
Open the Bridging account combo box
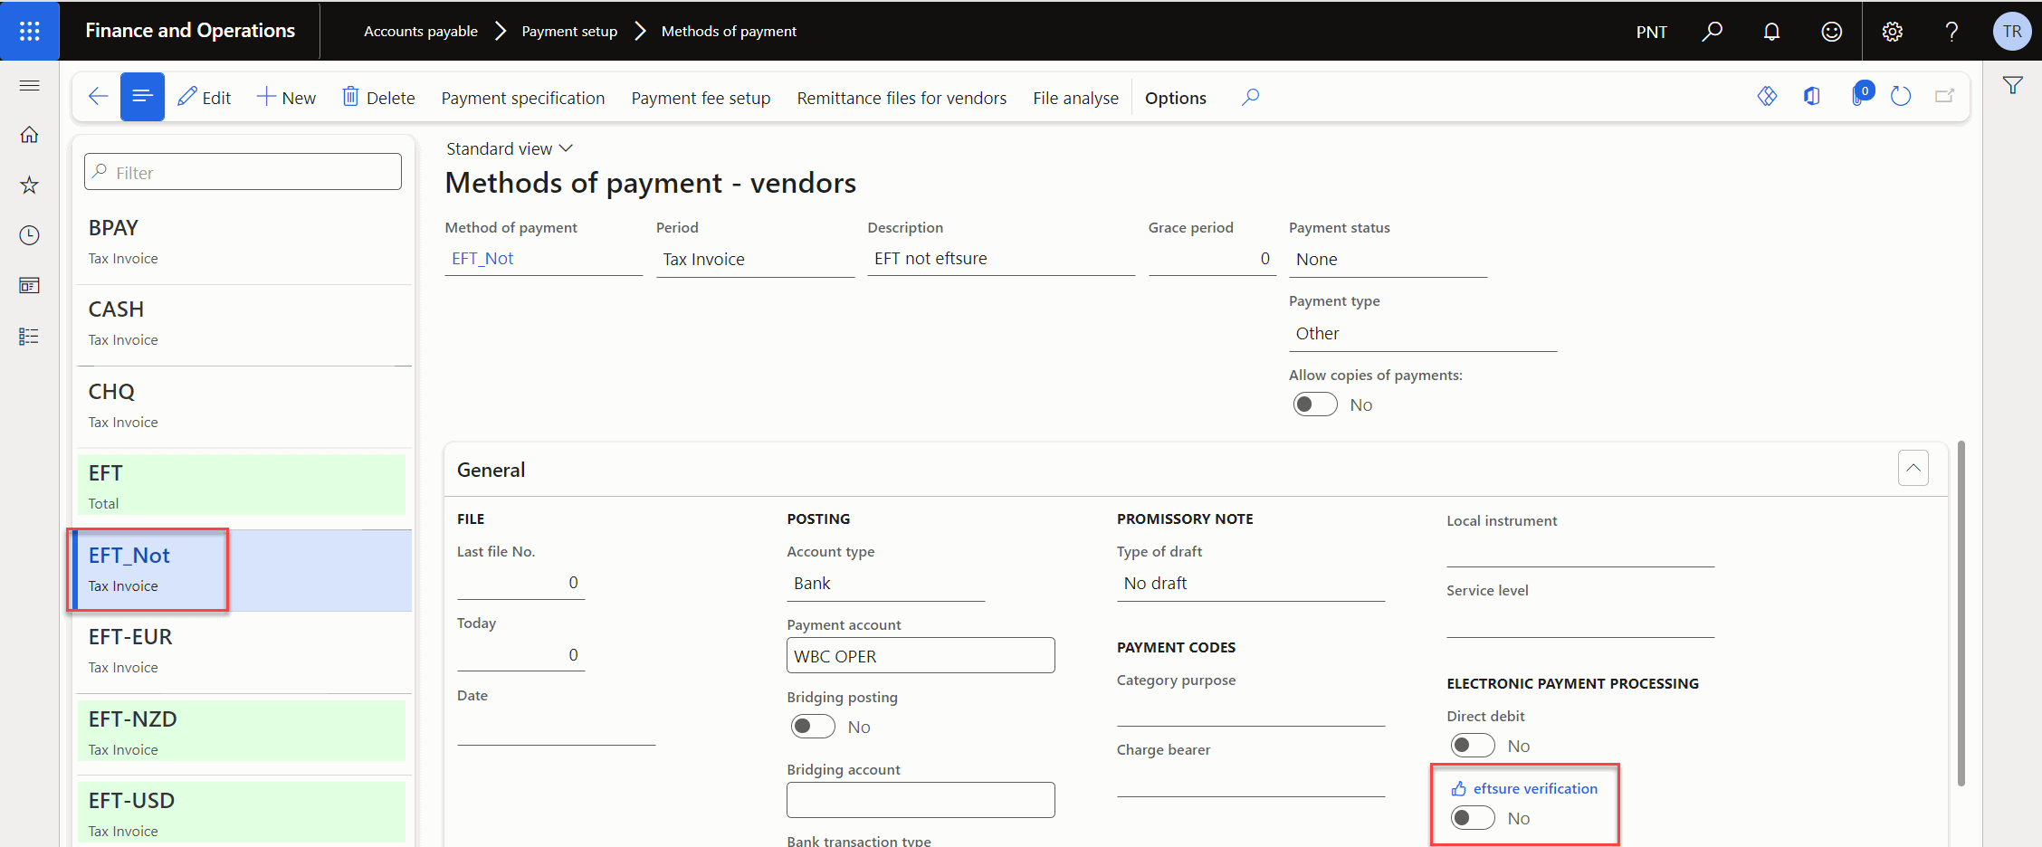pos(921,800)
